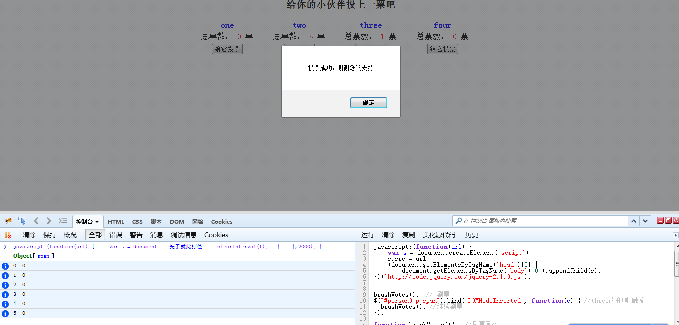The image size is (679, 325).
Task: Click the forward navigation arrow in Firebug
Action: (49, 221)
